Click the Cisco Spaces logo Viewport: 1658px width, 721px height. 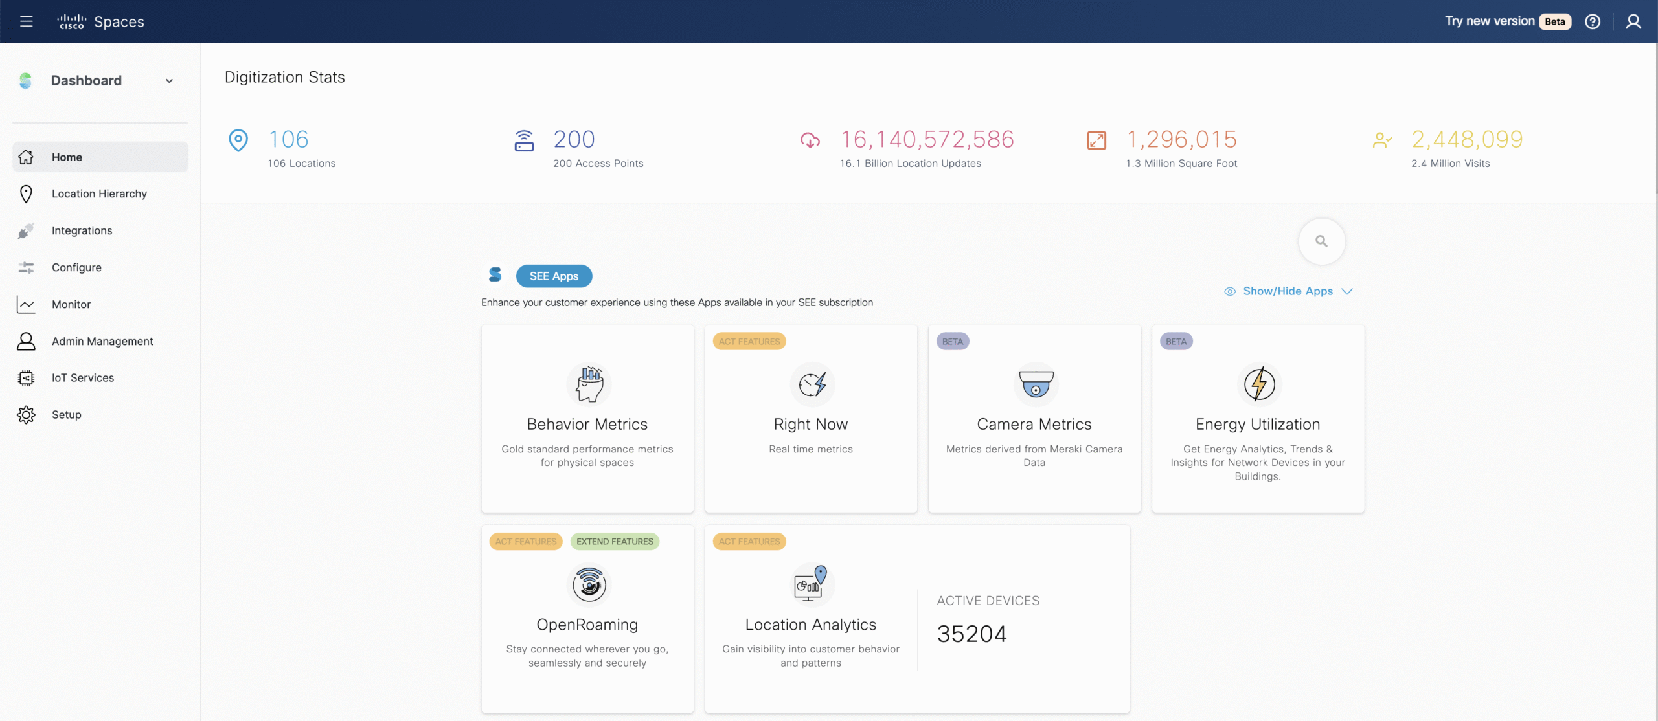coord(100,21)
